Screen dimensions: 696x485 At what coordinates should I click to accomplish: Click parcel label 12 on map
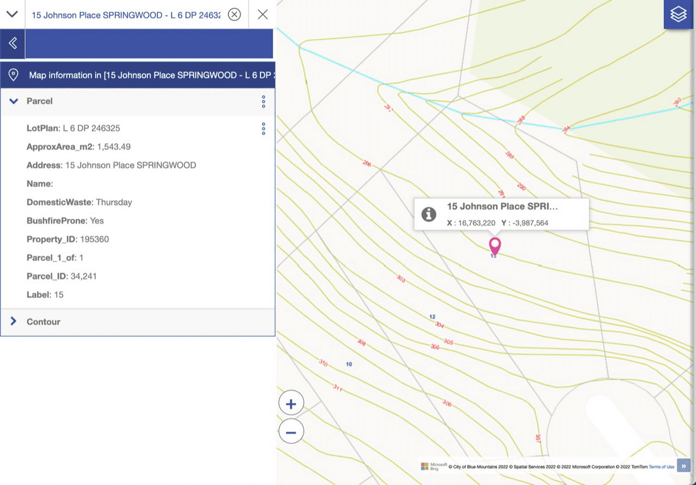point(432,317)
